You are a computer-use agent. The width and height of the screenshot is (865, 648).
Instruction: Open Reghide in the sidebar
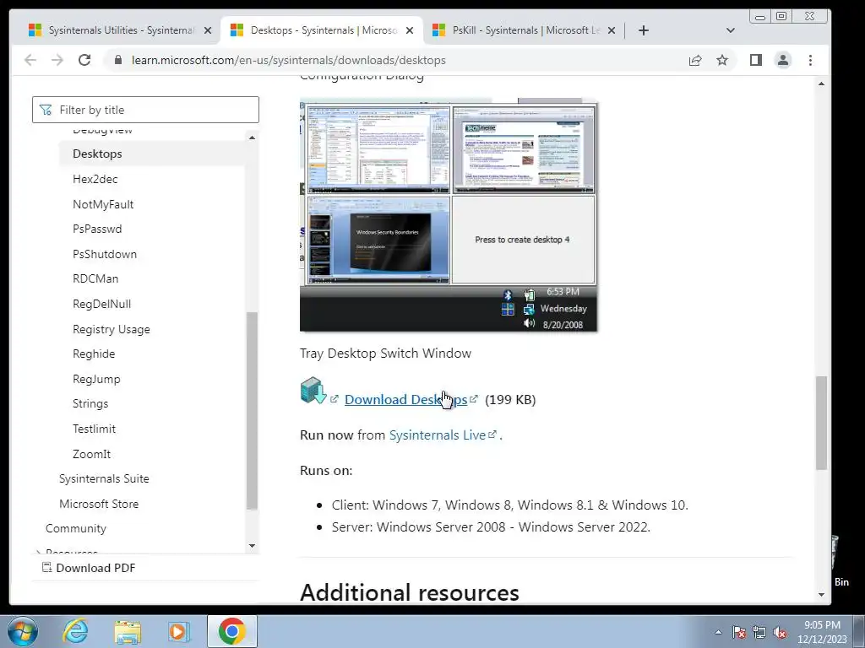94,354
